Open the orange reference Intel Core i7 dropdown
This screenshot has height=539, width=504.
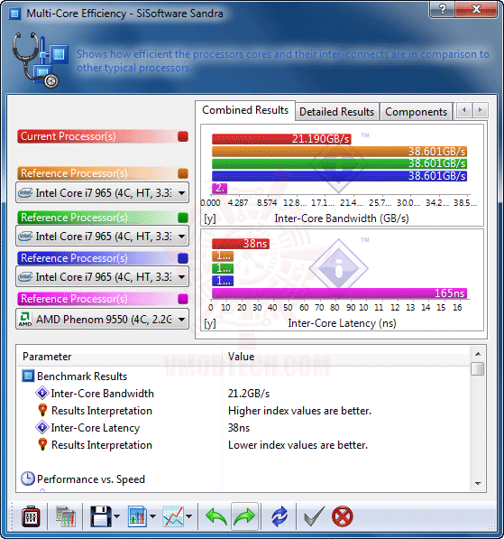point(102,193)
